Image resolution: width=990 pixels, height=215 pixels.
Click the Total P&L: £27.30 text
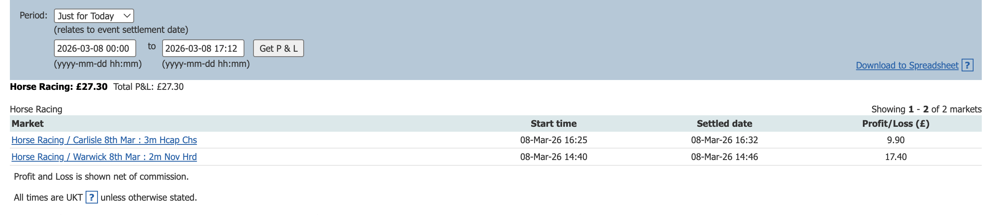[x=149, y=87]
